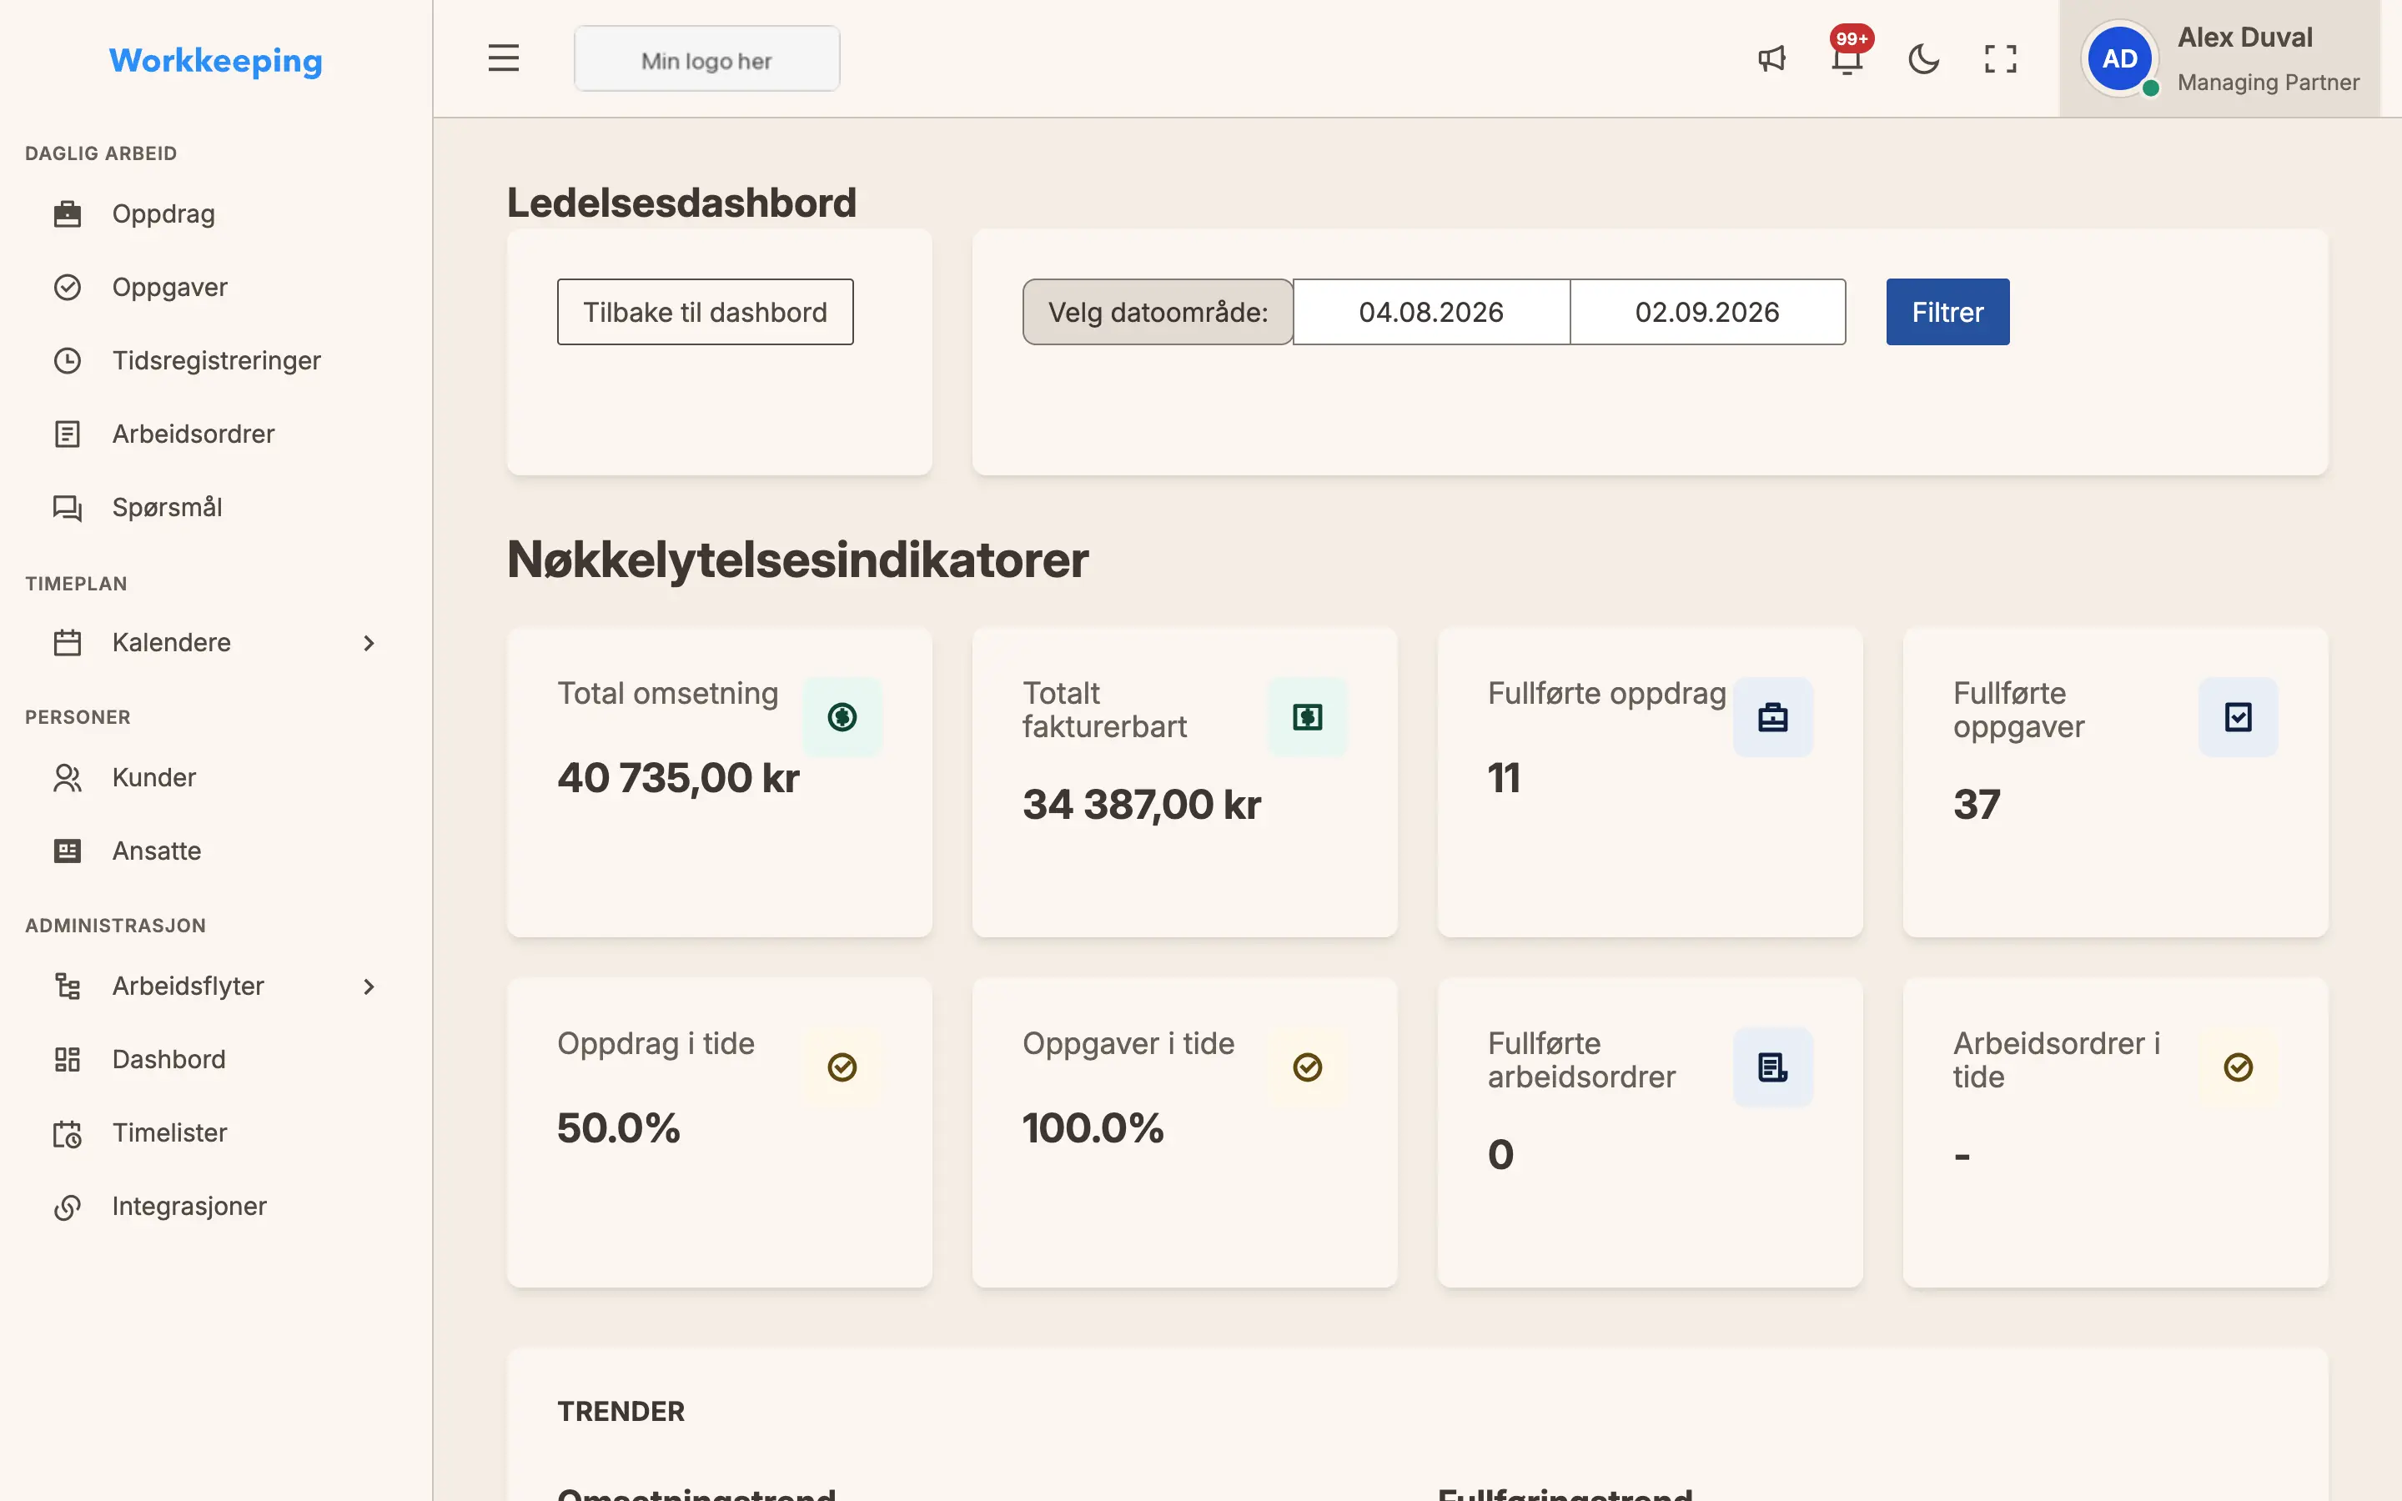Click the Totalt fakturerbart banknote icon
The width and height of the screenshot is (2402, 1501).
[x=1307, y=717]
